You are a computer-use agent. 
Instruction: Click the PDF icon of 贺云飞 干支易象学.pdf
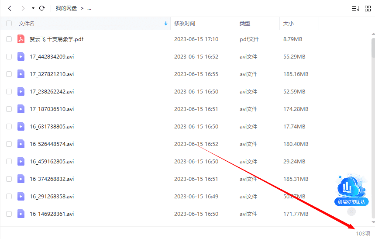click(21, 39)
